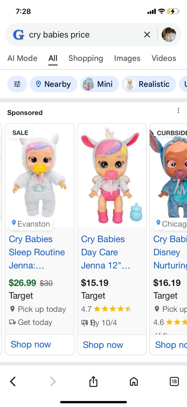
Task: Tap the share icon
Action: point(93,382)
